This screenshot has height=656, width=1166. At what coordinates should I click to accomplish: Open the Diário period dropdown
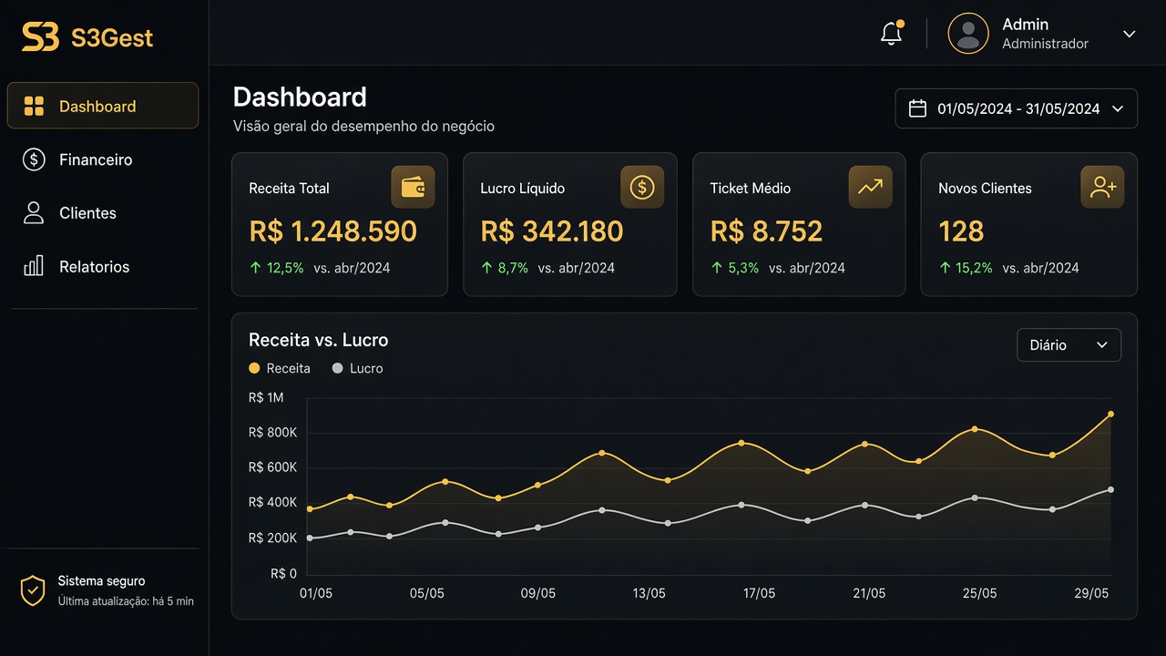[x=1069, y=345]
